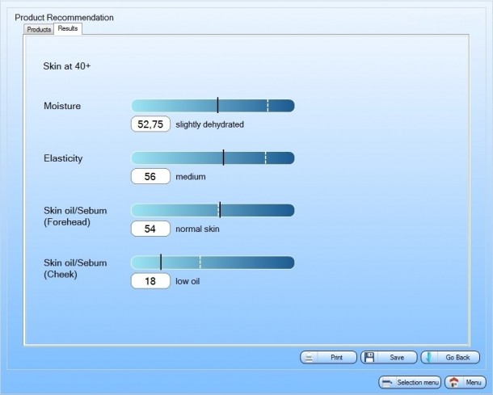The height and width of the screenshot is (395, 493).
Task: Focus the Cheek sebum value field 18
Action: point(150,281)
